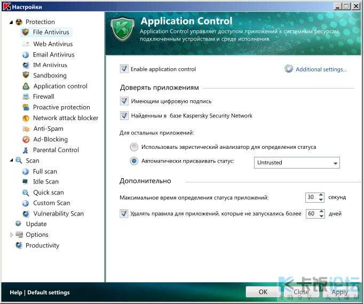Screen dimensions: 364x304
Task: Select Network attack blocker entry
Action: tap(66, 118)
